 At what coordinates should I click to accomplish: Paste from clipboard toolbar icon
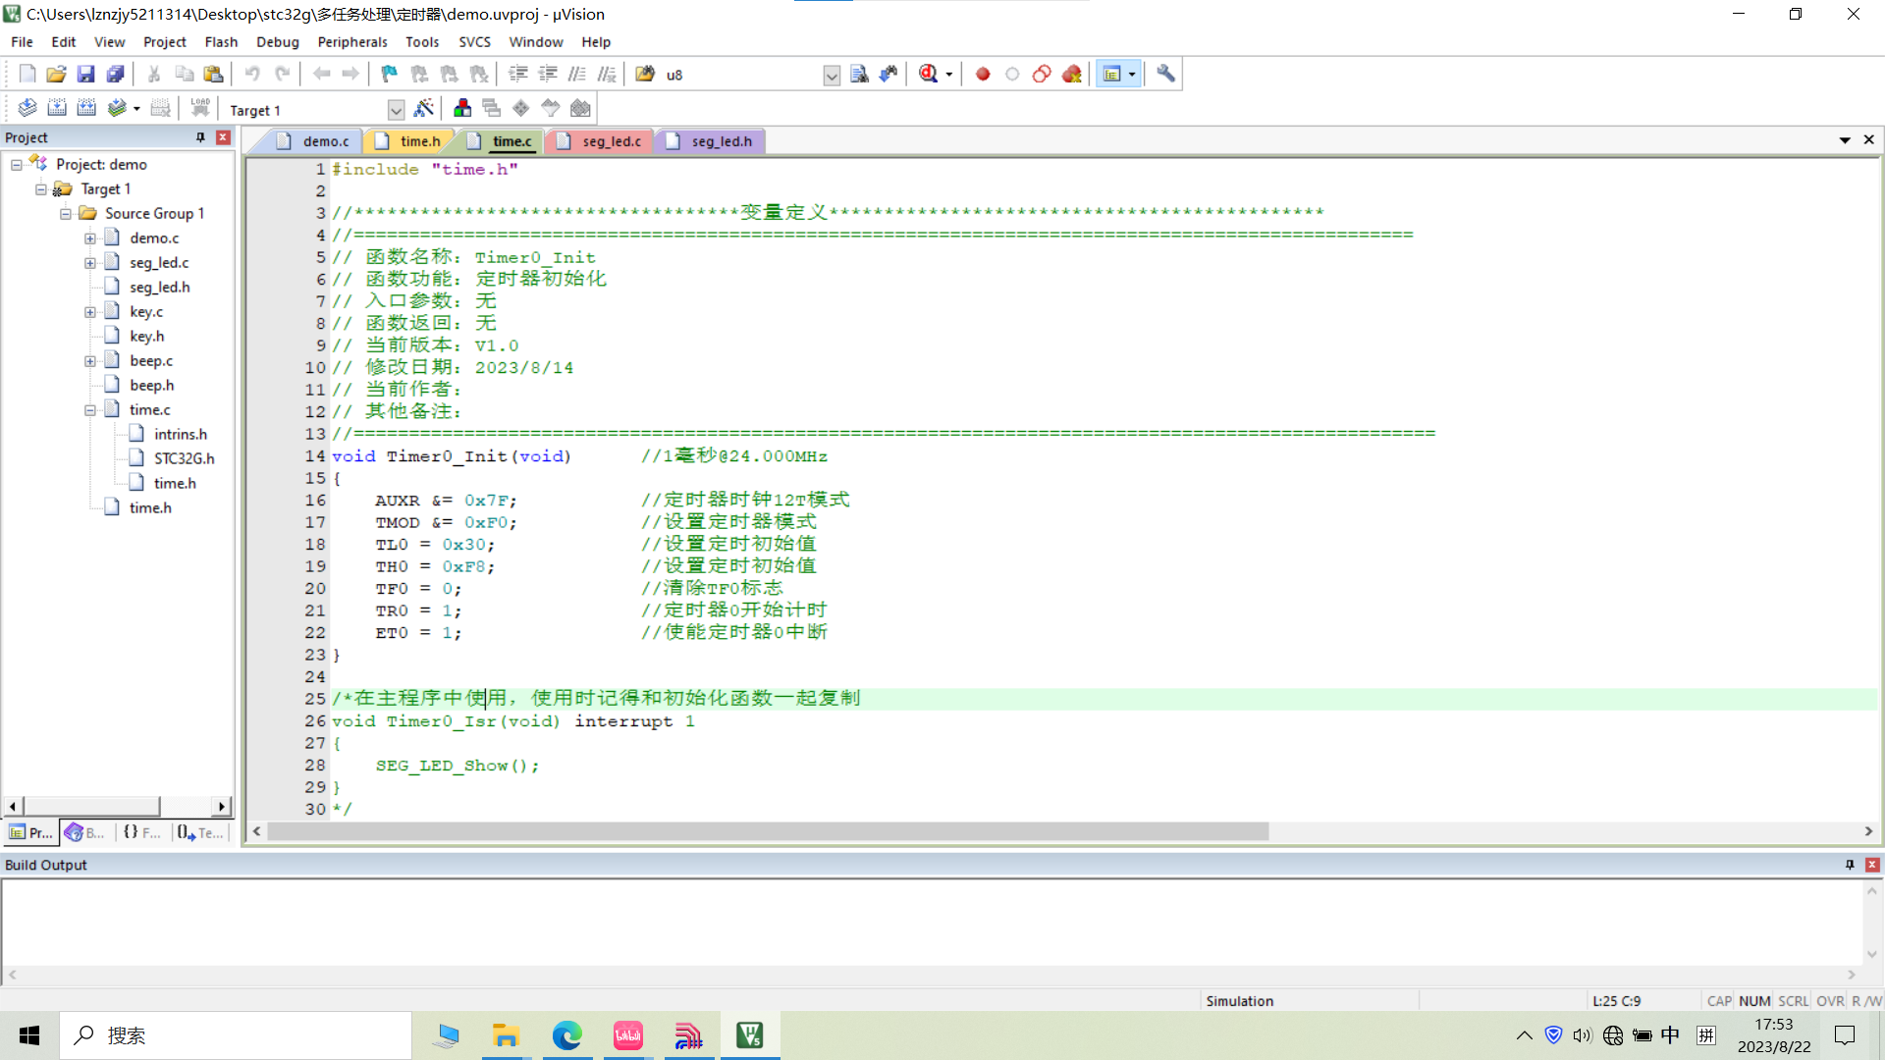(x=213, y=74)
